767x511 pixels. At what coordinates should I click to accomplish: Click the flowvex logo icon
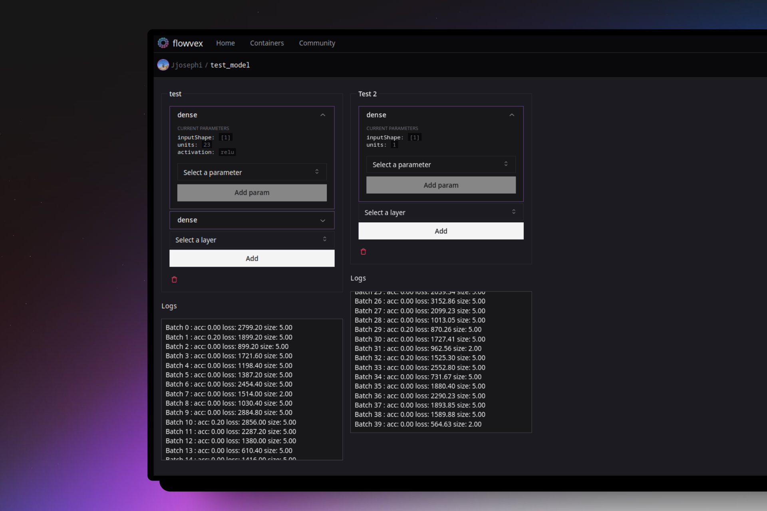pos(163,43)
